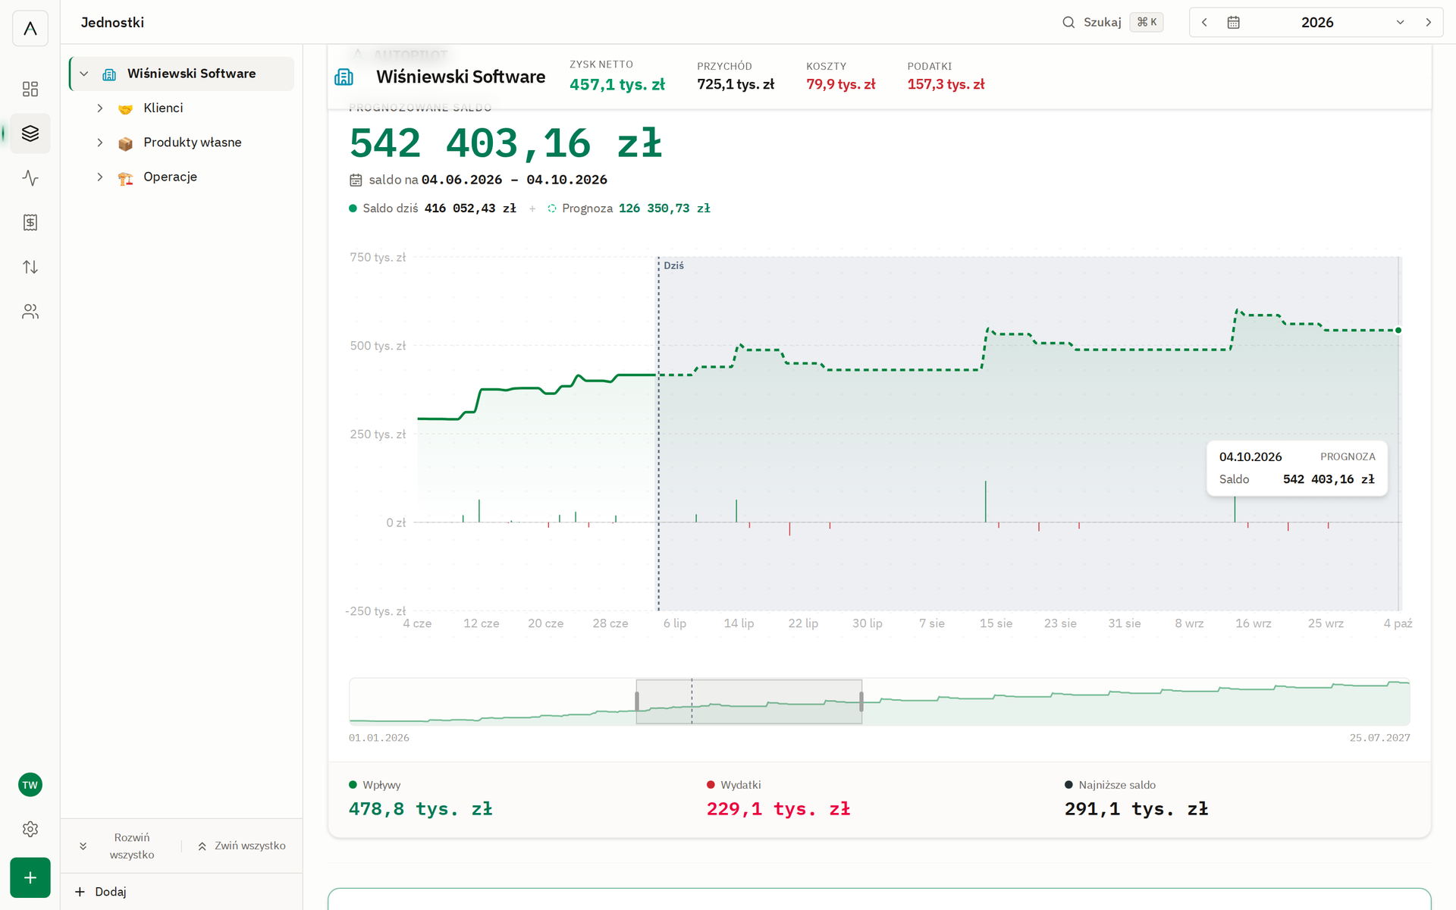Open the Szukaj search field
Screen dimensions: 1456x910
point(1112,23)
